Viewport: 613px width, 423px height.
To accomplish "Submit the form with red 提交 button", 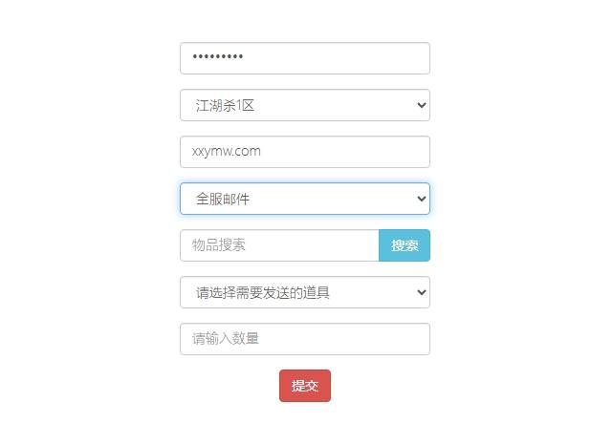I will pos(305,386).
